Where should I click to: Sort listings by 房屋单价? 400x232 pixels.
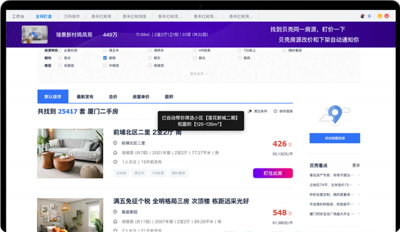point(141,97)
